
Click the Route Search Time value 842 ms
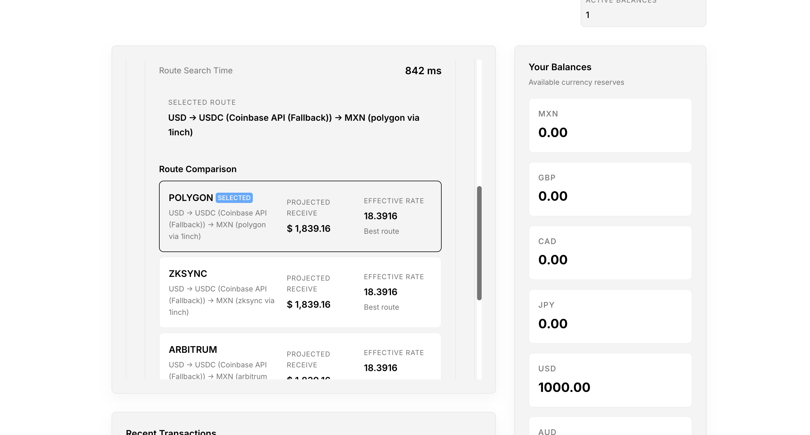pos(423,71)
